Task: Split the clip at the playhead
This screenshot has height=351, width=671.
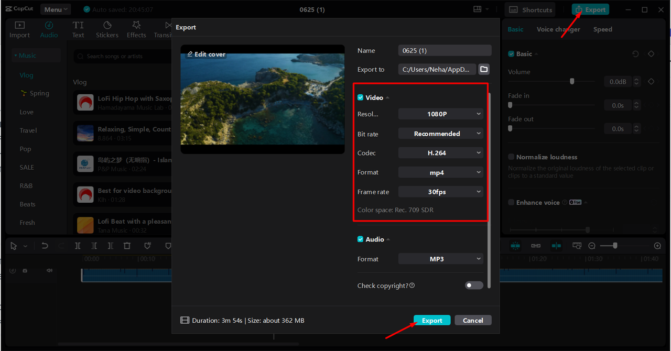Action: [78, 246]
